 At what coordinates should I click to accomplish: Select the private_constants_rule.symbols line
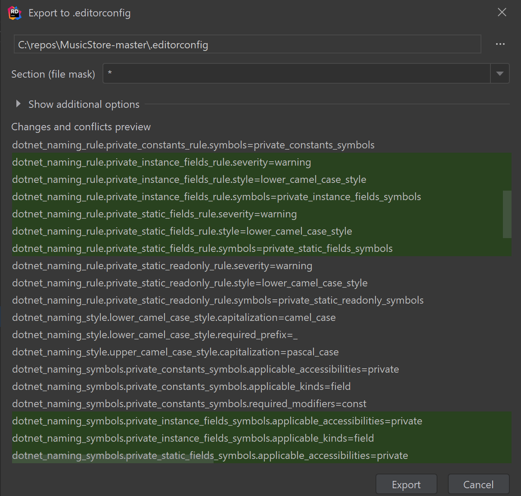(193, 145)
